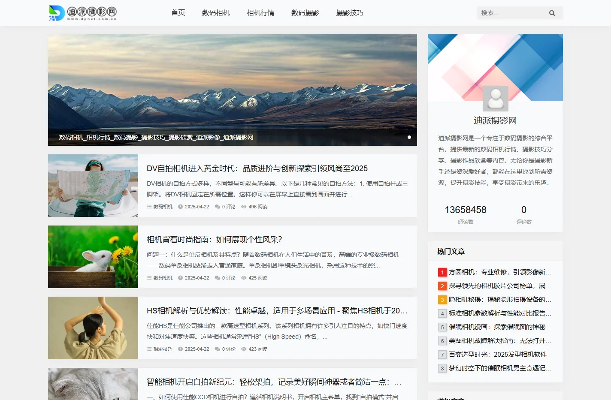
Task: Click clock icon in DV自拍相机 article meta
Action: coord(180,207)
